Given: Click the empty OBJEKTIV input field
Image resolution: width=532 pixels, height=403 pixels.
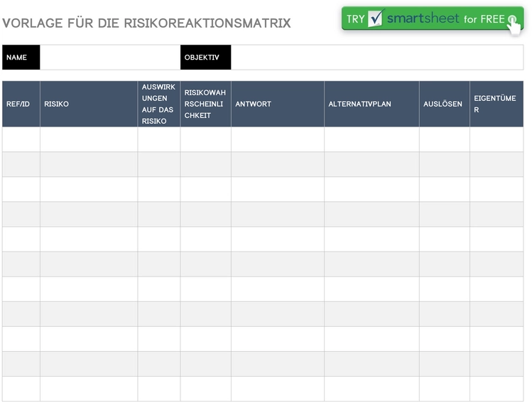Looking at the screenshot, I should pos(377,58).
